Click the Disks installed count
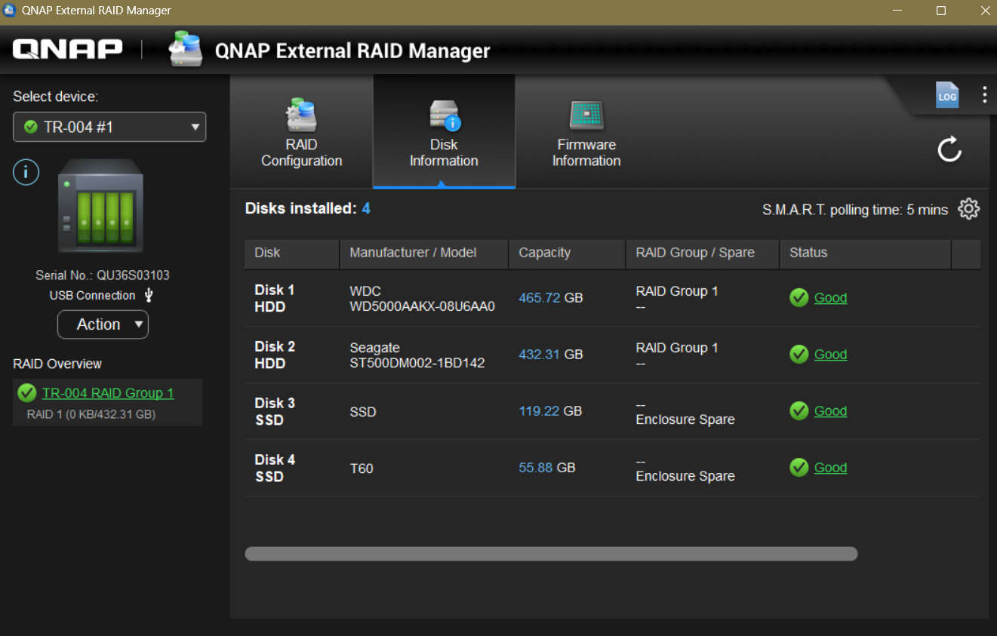 pyautogui.click(x=366, y=208)
